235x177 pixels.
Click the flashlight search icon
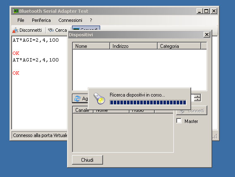[x=99, y=98]
